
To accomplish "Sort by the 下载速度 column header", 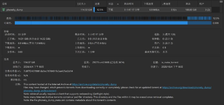I will [151, 4].
